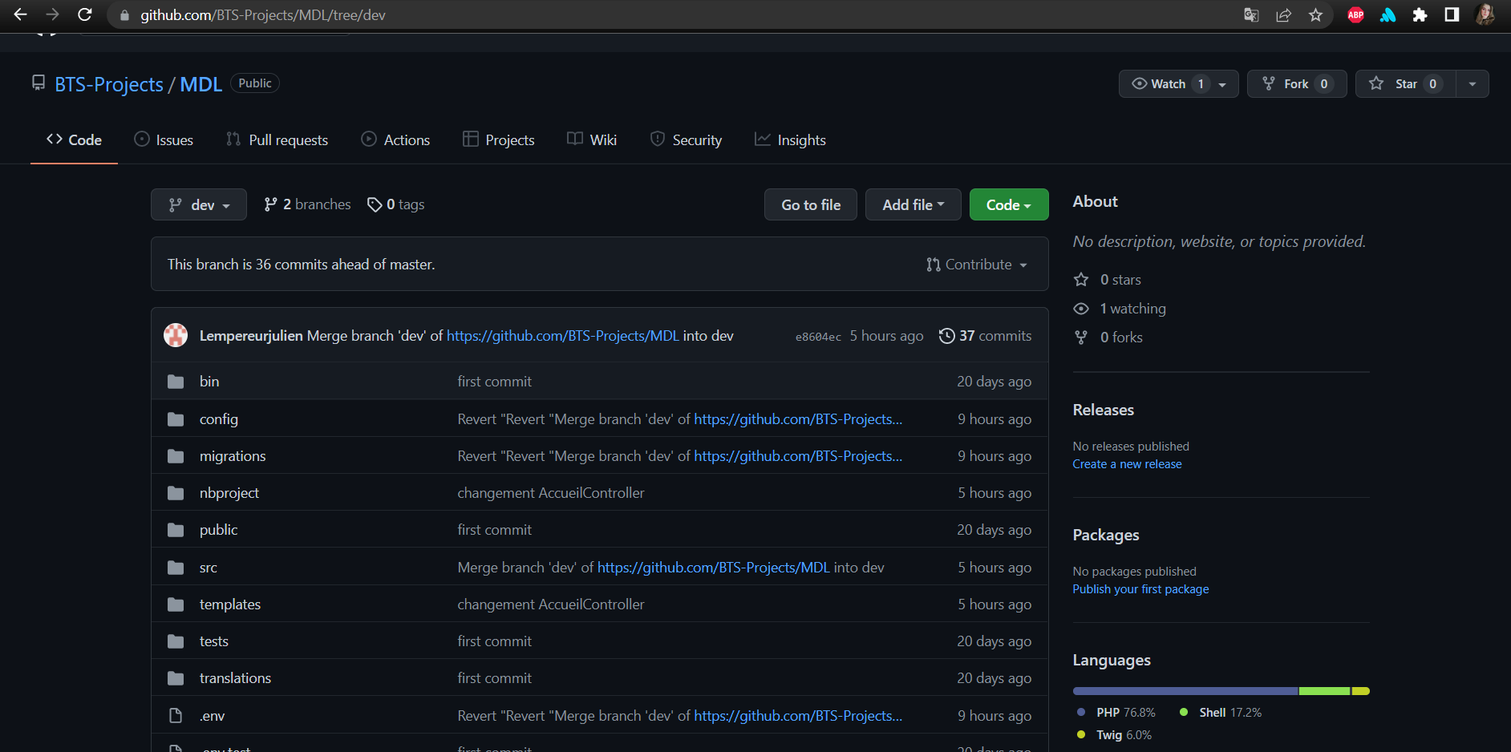The height and width of the screenshot is (752, 1511).
Task: Click the commits history clock icon
Action: pyautogui.click(x=947, y=336)
